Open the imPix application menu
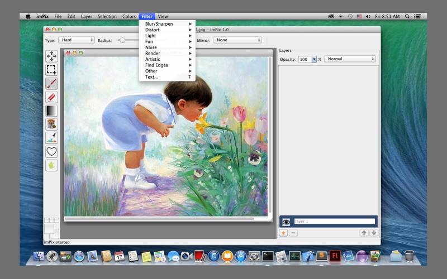447x279 pixels. coord(42,17)
